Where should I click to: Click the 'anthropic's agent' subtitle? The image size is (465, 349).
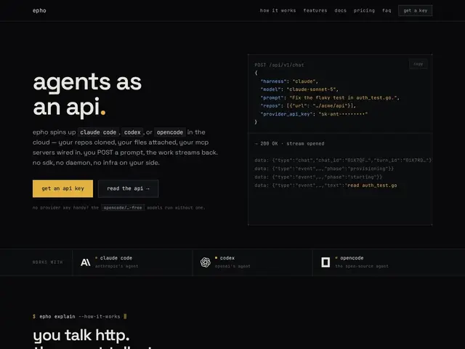click(116, 266)
